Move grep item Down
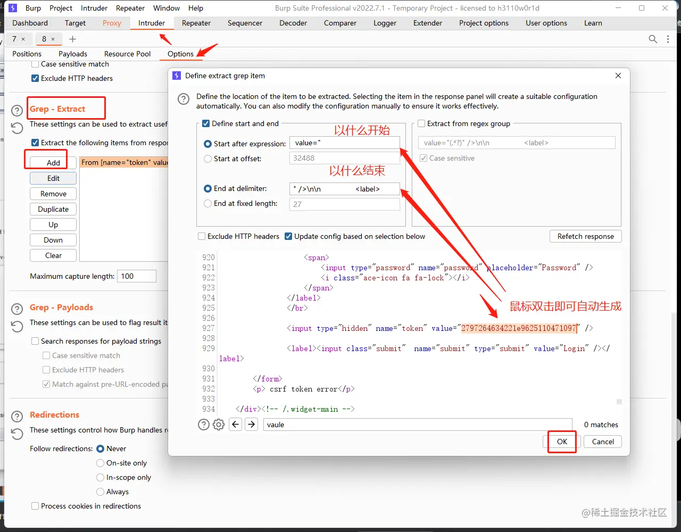681x532 pixels. [53, 240]
